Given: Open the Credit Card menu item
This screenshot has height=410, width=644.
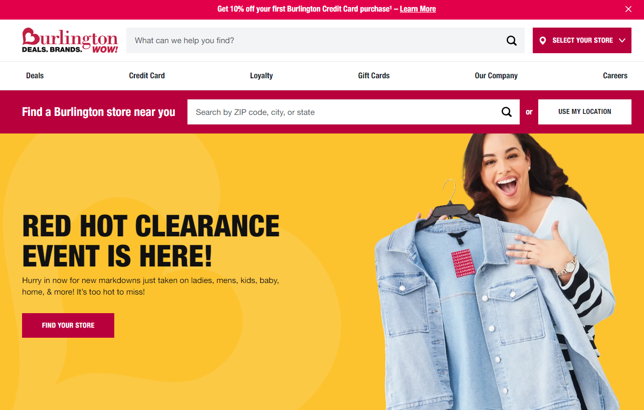Looking at the screenshot, I should (x=147, y=76).
